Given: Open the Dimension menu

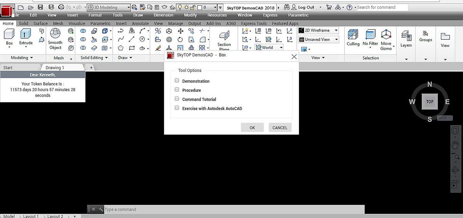Looking at the screenshot, I should (163, 15).
